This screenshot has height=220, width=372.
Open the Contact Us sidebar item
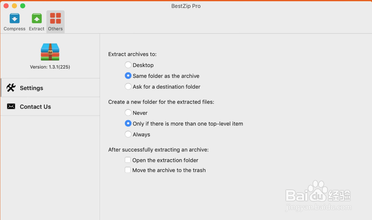(x=50, y=107)
